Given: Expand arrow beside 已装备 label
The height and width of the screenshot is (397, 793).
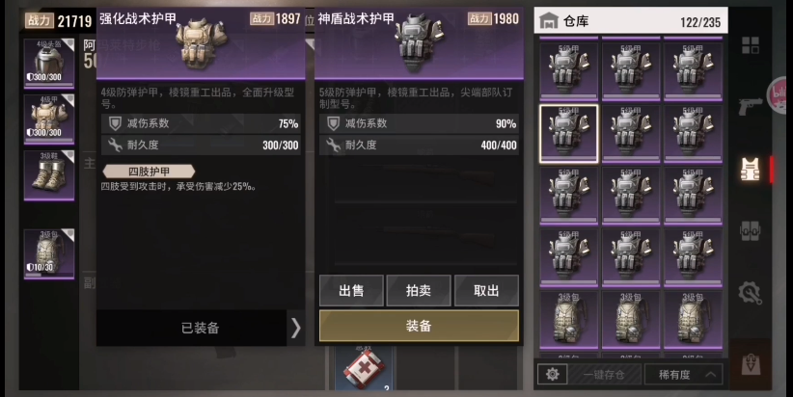Looking at the screenshot, I should pyautogui.click(x=296, y=328).
